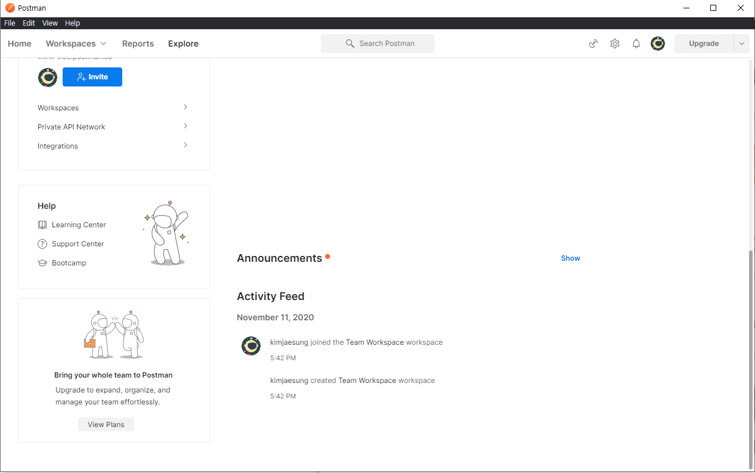Click the Postman logo in title bar
Viewport: 755px width, 473px height.
10,8
